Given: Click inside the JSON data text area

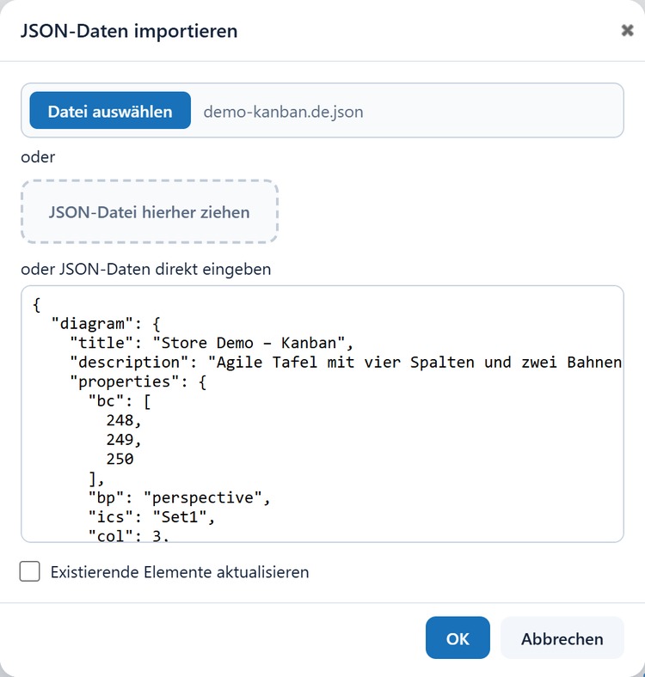Looking at the screenshot, I should 322,413.
